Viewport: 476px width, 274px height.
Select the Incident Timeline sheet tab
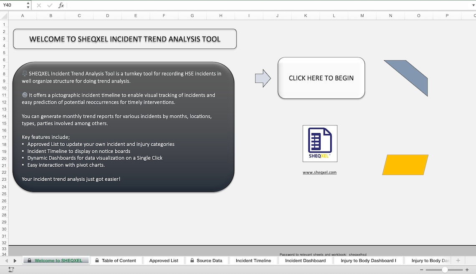click(x=253, y=260)
